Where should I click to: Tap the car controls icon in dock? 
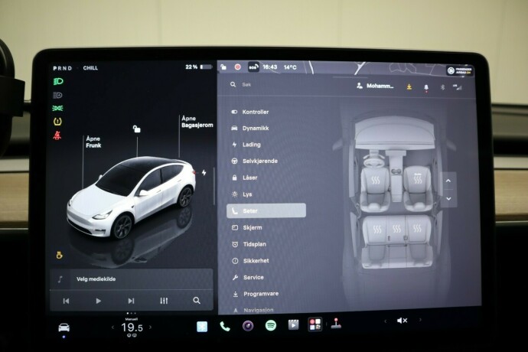coord(64,327)
